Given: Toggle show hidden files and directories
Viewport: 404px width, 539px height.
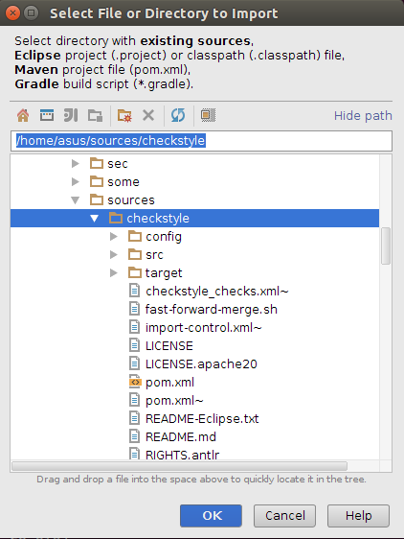Looking at the screenshot, I should [208, 115].
